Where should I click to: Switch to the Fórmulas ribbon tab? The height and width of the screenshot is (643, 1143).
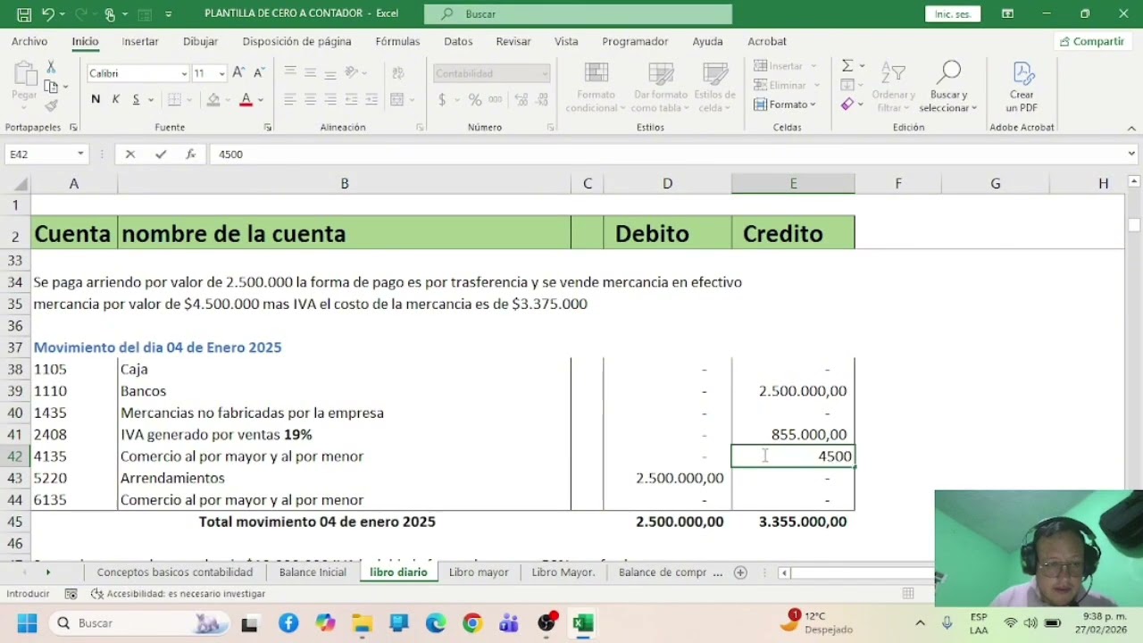[397, 41]
